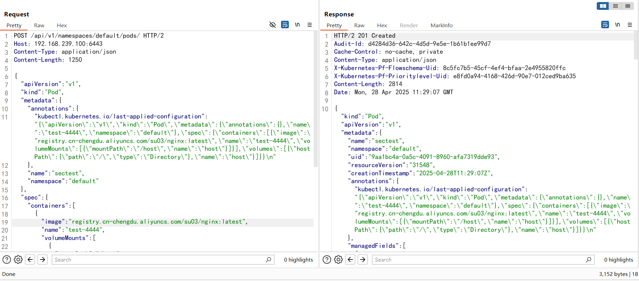Show \n characters in Response panel

click(x=618, y=25)
